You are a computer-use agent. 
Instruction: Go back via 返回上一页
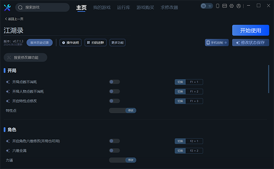coord(14,19)
